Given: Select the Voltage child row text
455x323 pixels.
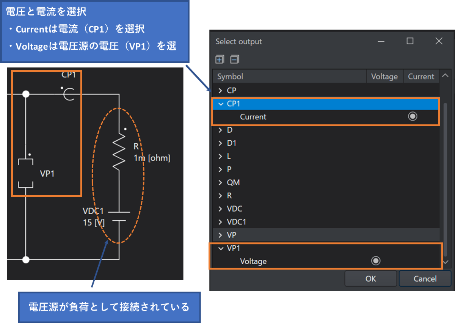Looking at the screenshot, I should [x=253, y=261].
